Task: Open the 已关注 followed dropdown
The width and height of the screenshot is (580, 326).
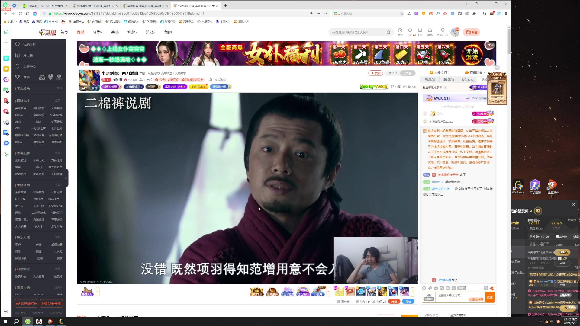Action: click(408, 73)
